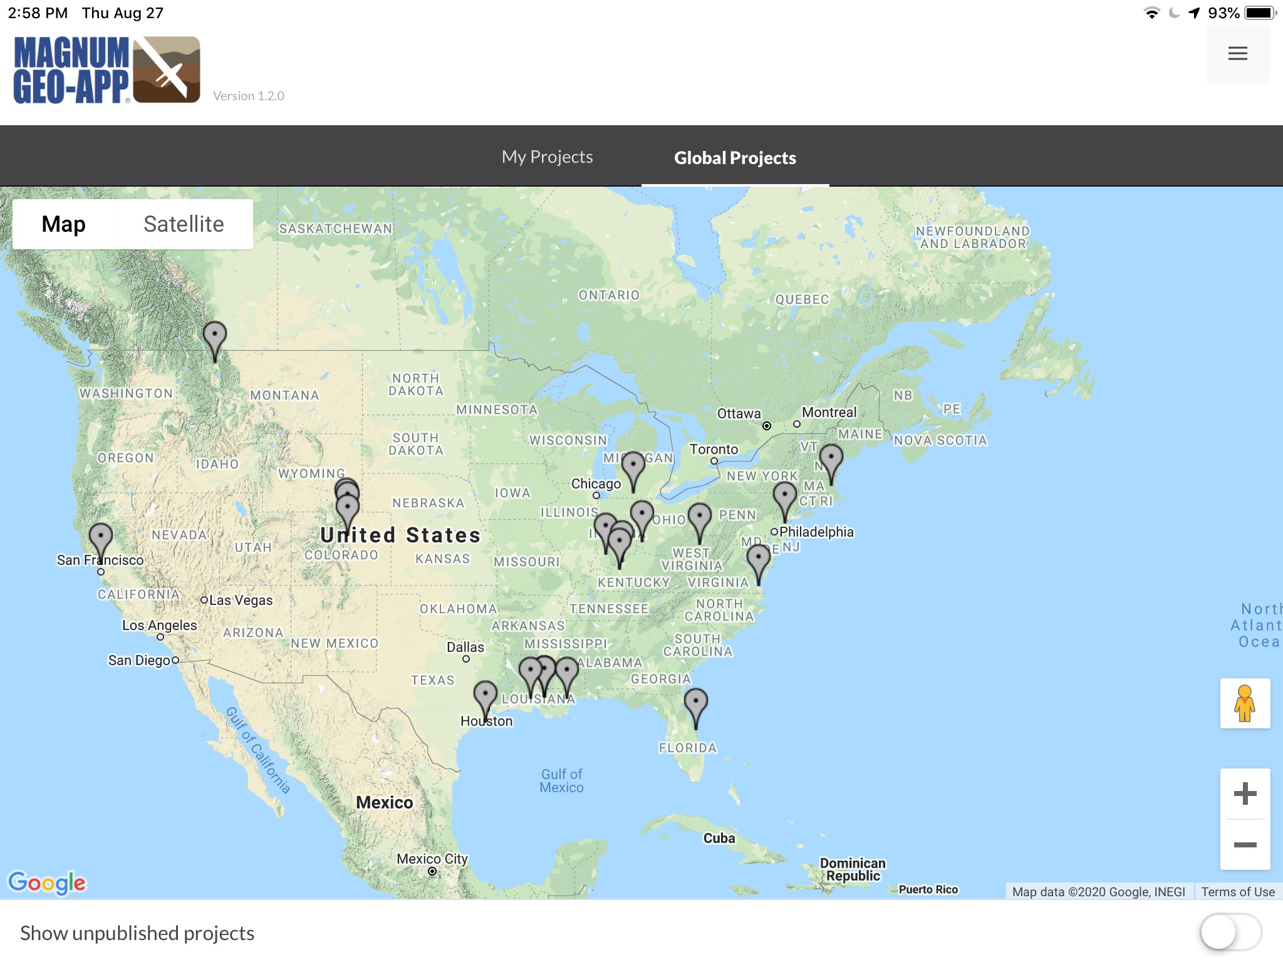Select the project pin near Houston
Screen dimensions: 1283x962
click(486, 695)
